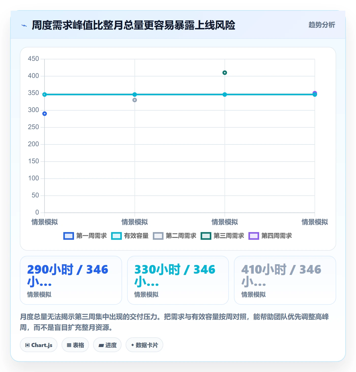356x372 pixels.
Task: Click the 趋势分析 badge
Action: coord(322,25)
